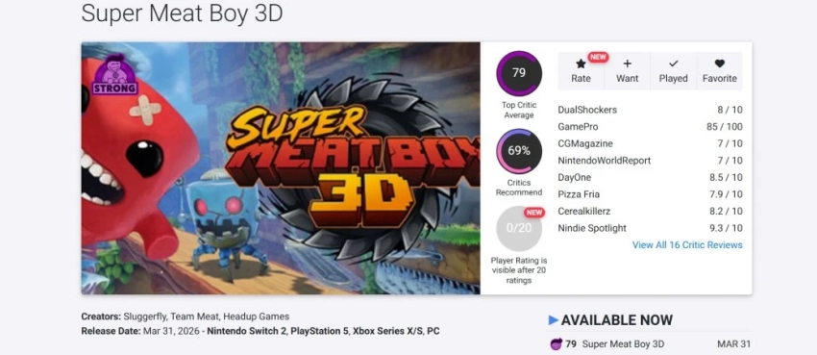The image size is (817, 355).
Task: Click the Super Meat Boy 3D cover image
Action: coord(281,167)
